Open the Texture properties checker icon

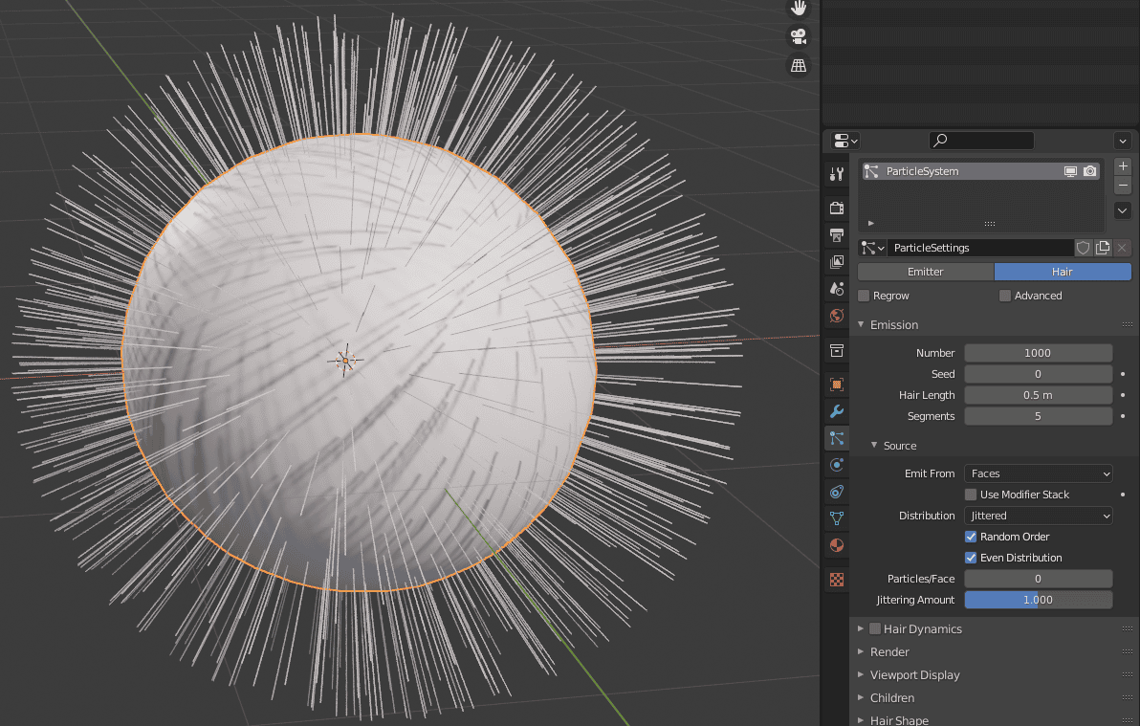click(x=836, y=579)
